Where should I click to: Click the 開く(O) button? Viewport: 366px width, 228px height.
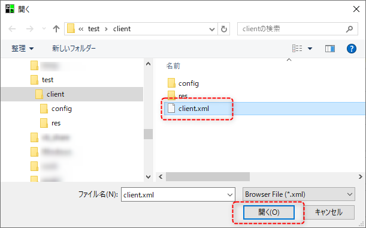(269, 212)
